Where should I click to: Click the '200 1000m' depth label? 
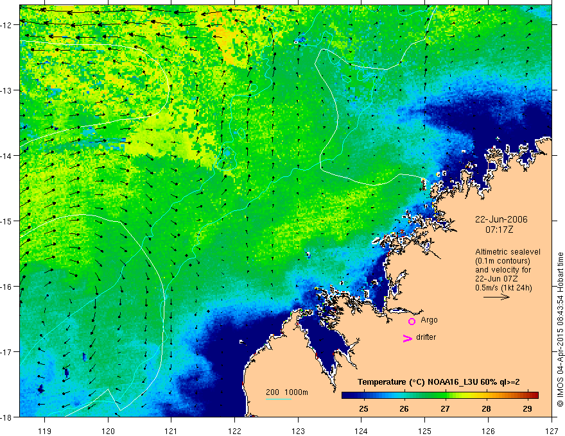point(287,392)
